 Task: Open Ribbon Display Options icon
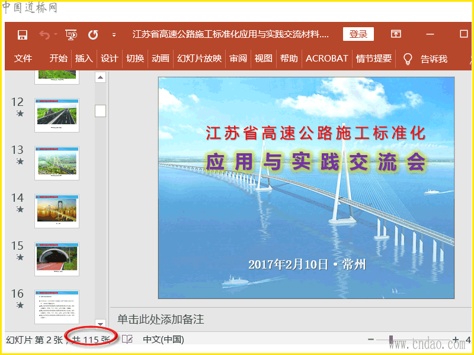click(396, 34)
